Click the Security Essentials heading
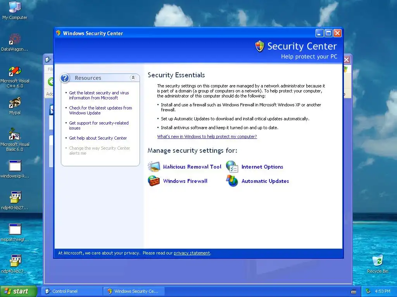 (x=176, y=75)
